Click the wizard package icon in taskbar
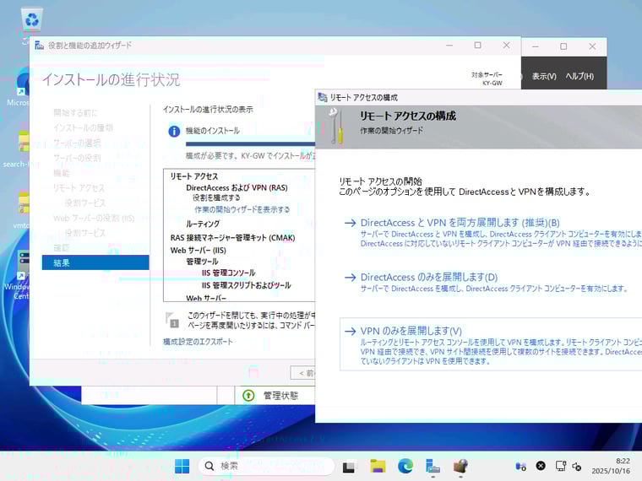This screenshot has width=642, height=481. (x=460, y=466)
